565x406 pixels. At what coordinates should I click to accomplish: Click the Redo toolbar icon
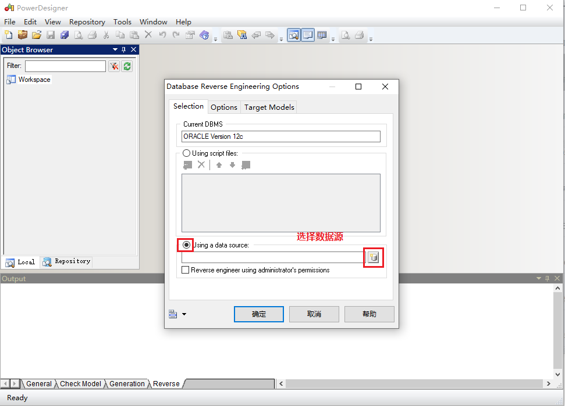click(x=176, y=35)
